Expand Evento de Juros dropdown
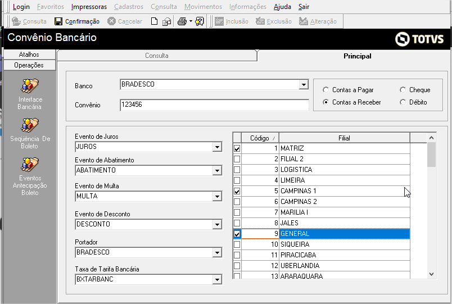Image resolution: width=452 pixels, height=304 pixels. [x=217, y=147]
